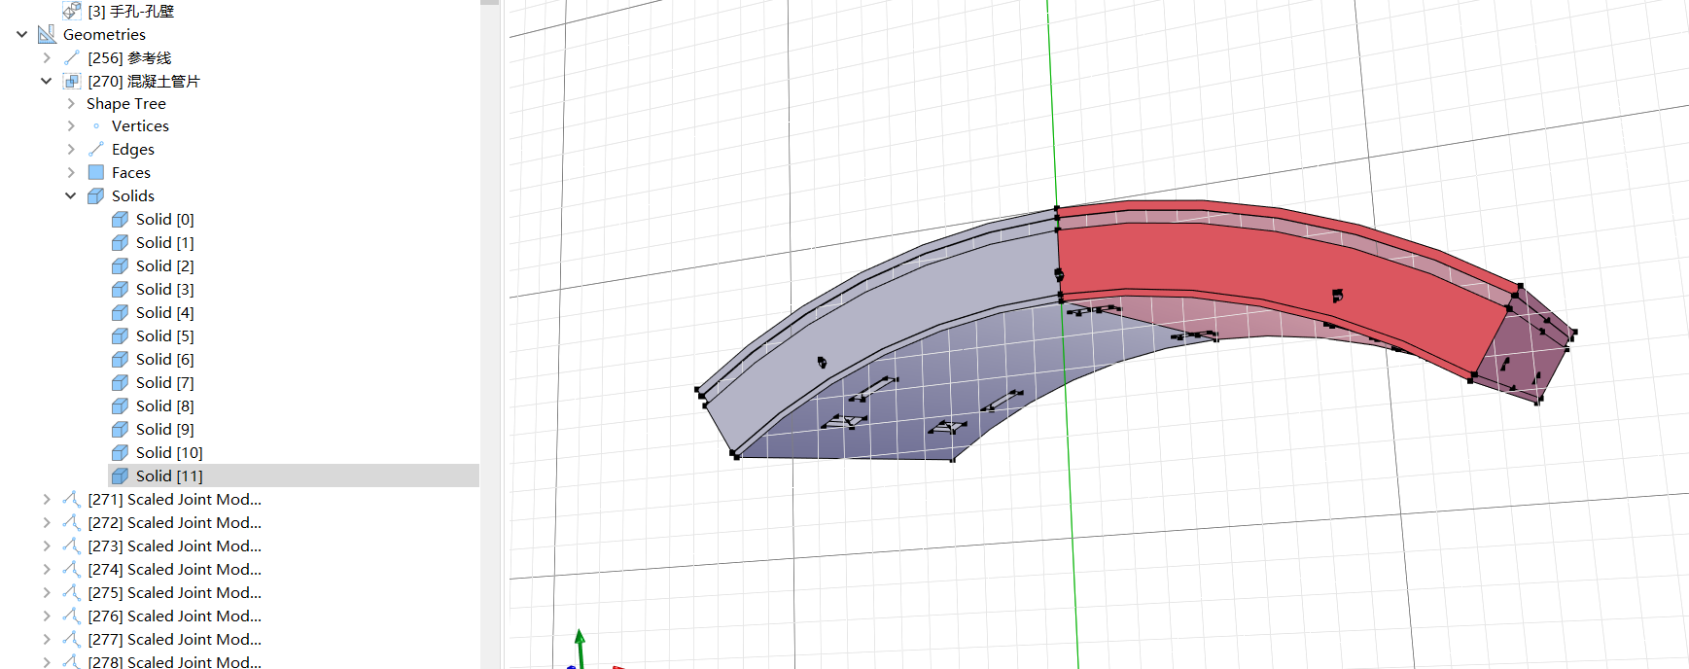Click the Solid [3] cube icon
The height and width of the screenshot is (669, 1689).
120,289
